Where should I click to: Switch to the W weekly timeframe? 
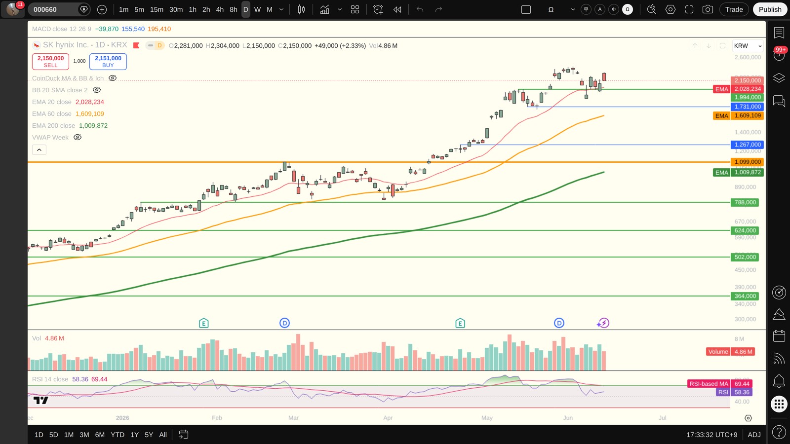click(257, 9)
